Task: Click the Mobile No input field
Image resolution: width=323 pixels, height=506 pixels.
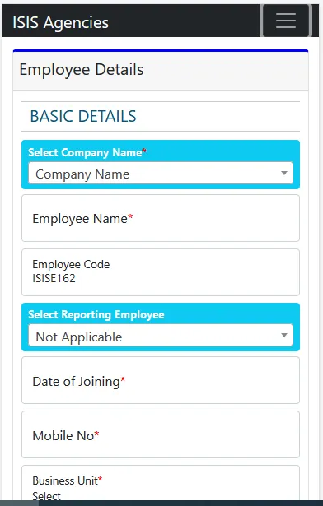Action: [x=161, y=434]
